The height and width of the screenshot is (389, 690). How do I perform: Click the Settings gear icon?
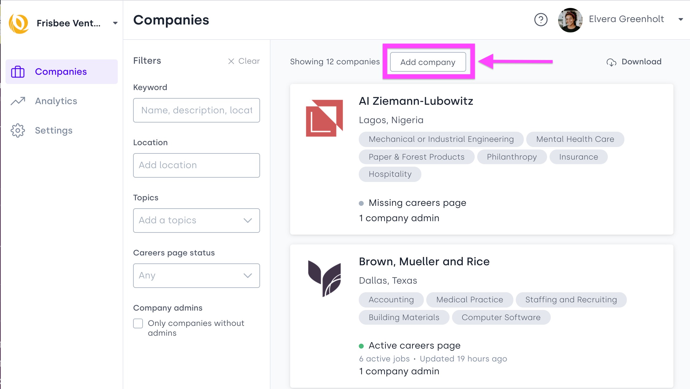[x=18, y=130]
